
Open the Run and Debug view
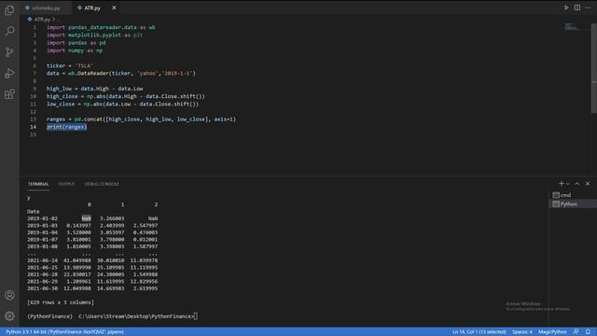coord(9,73)
